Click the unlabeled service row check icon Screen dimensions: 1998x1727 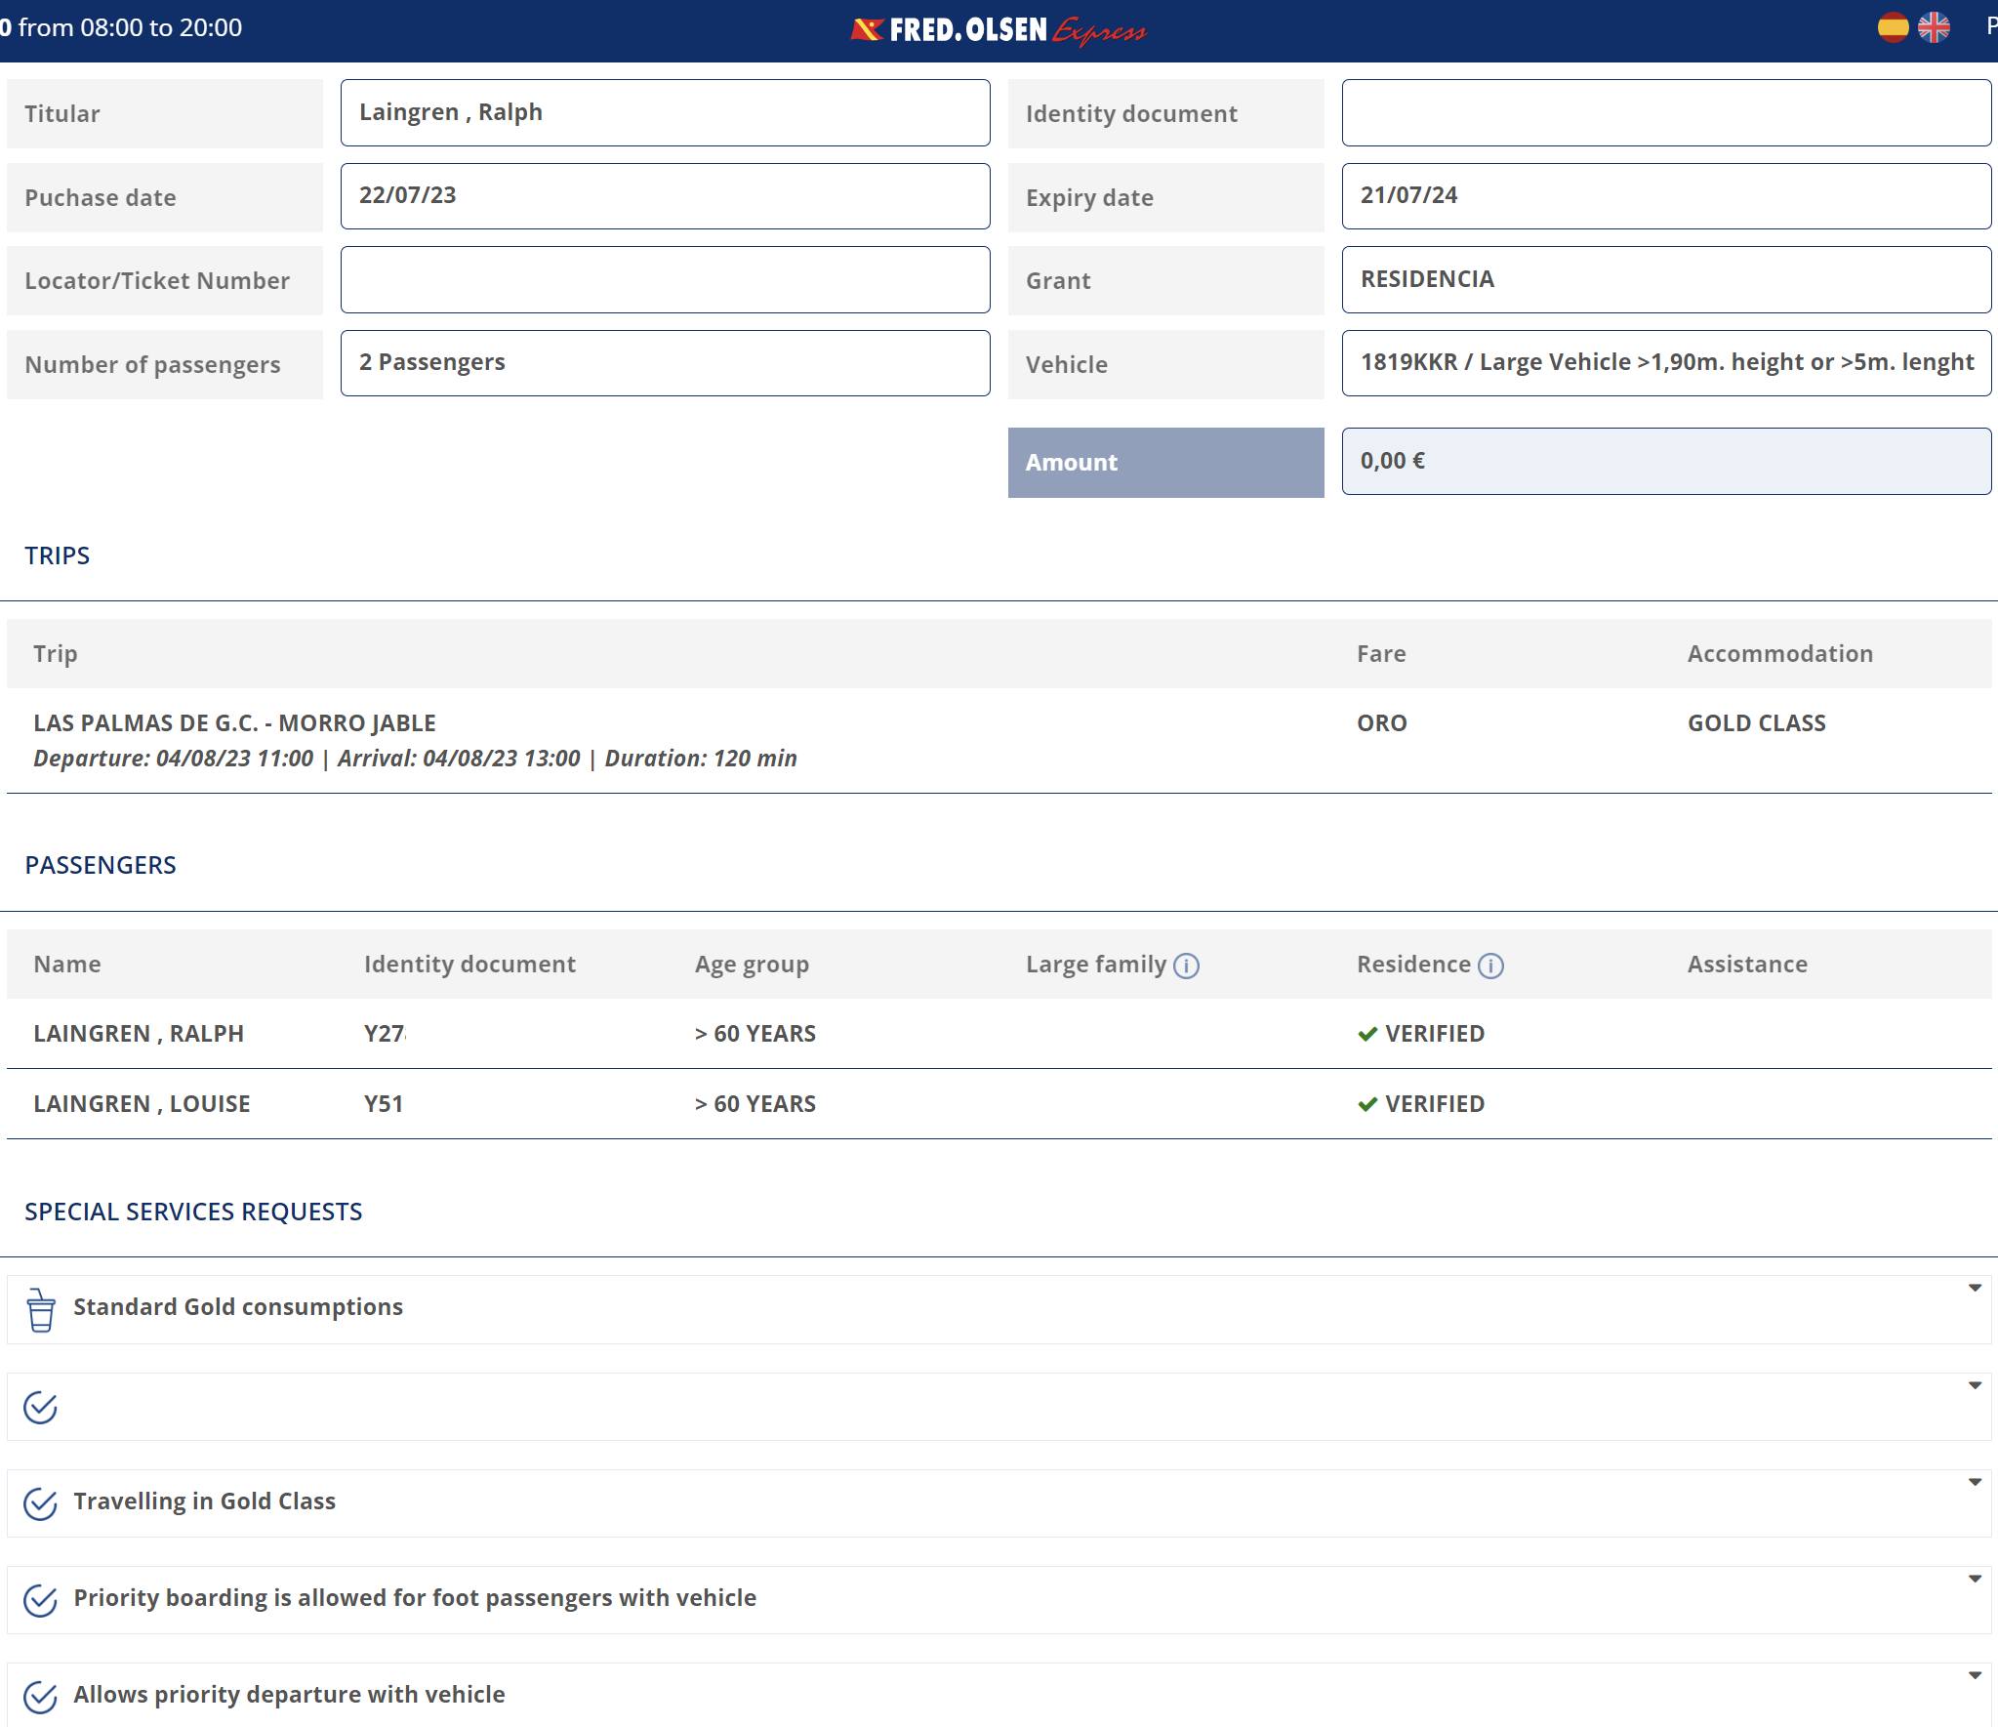(40, 1407)
